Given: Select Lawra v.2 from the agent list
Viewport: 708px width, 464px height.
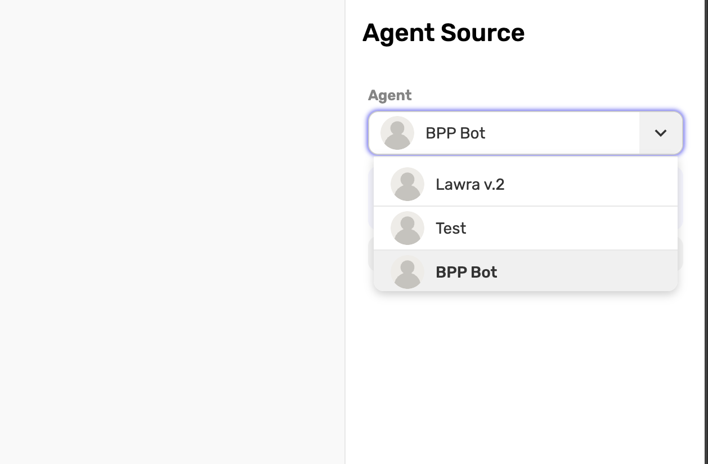Looking at the screenshot, I should pyautogui.click(x=526, y=184).
